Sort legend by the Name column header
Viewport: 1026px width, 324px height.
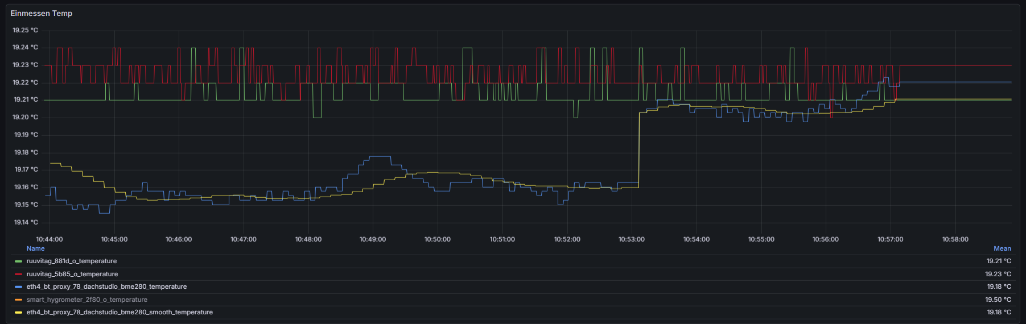pos(35,248)
